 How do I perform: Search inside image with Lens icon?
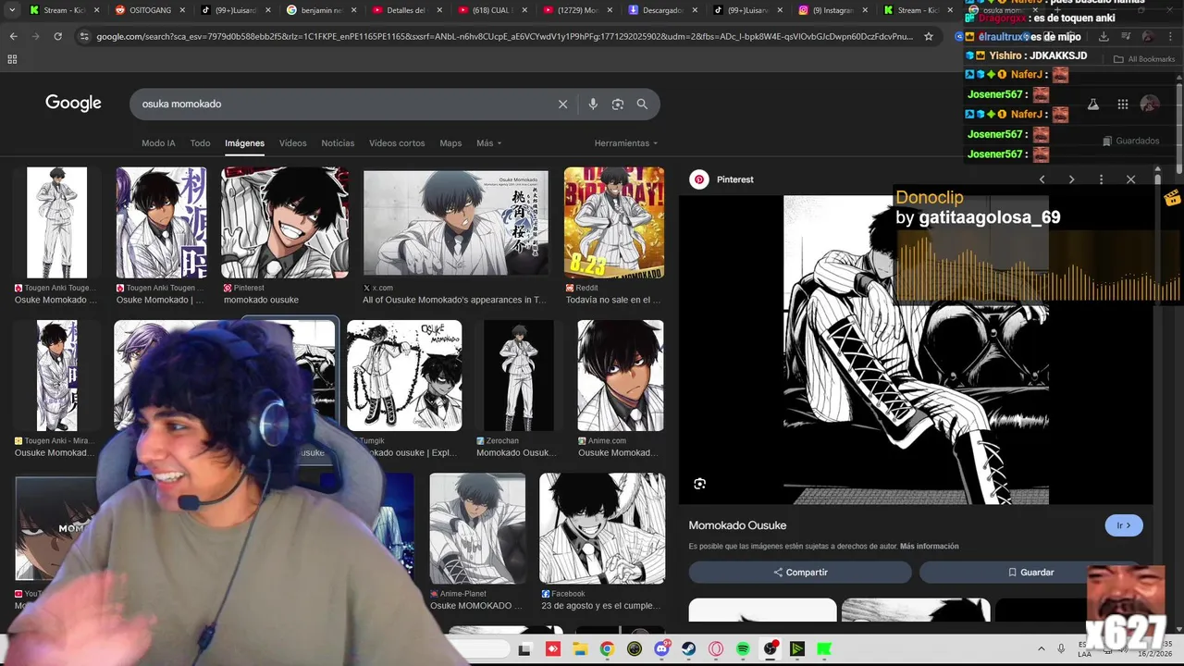point(700,484)
